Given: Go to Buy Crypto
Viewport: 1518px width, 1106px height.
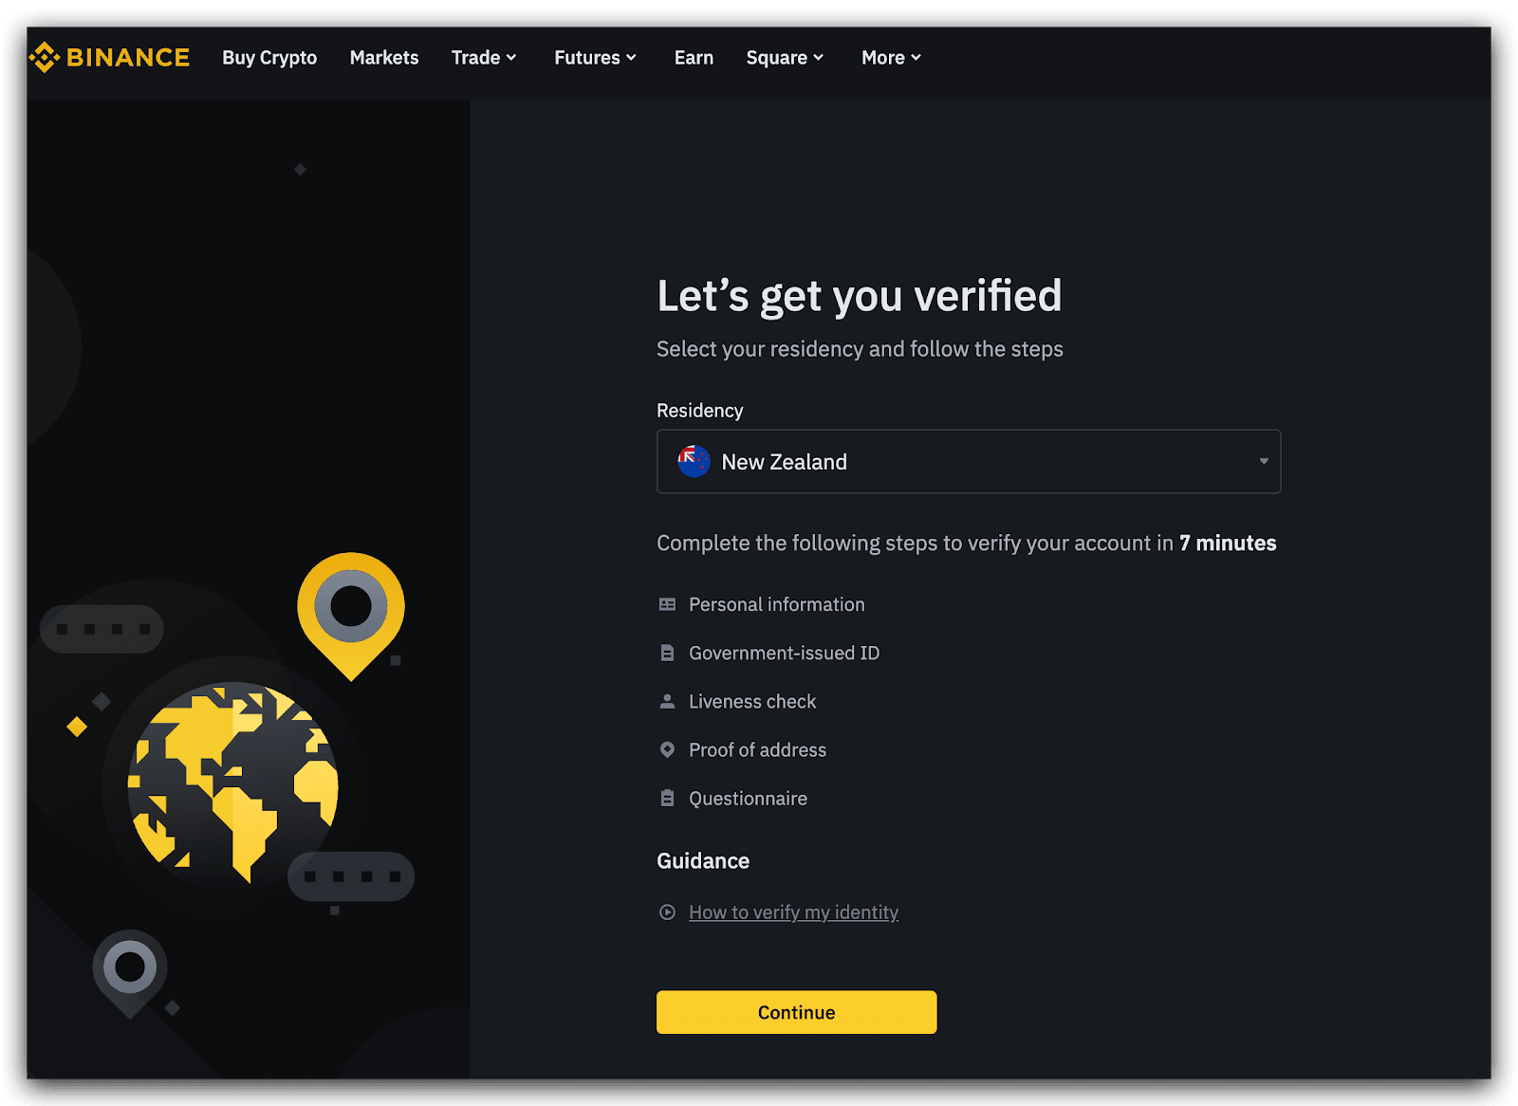Looking at the screenshot, I should 269,58.
